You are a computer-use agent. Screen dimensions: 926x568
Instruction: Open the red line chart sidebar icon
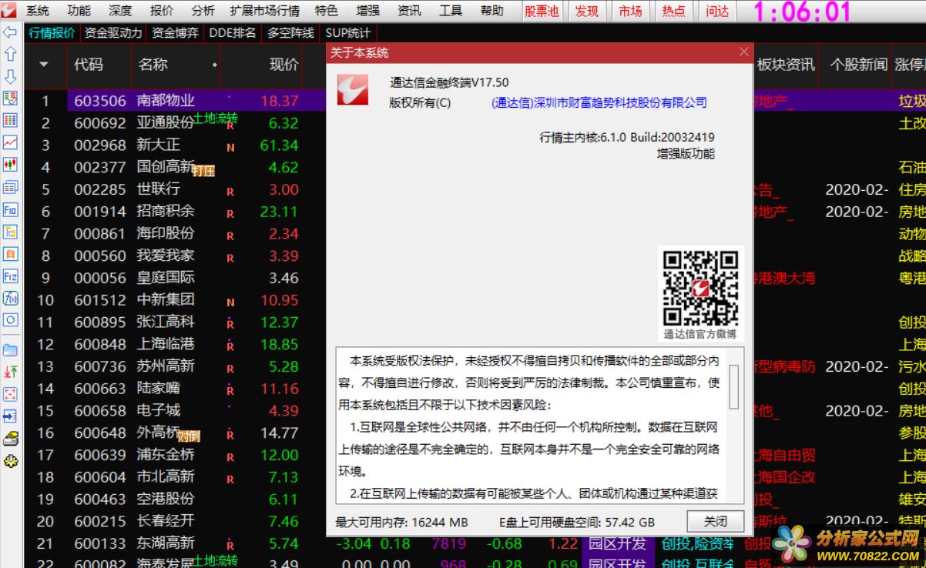point(10,142)
